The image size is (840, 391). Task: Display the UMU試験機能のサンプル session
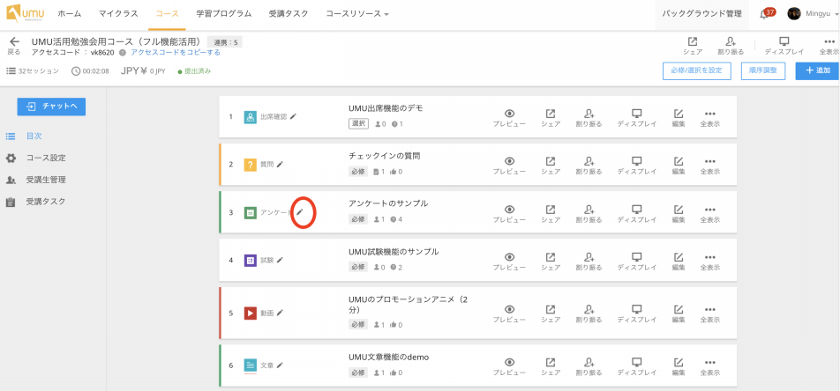pos(637,262)
